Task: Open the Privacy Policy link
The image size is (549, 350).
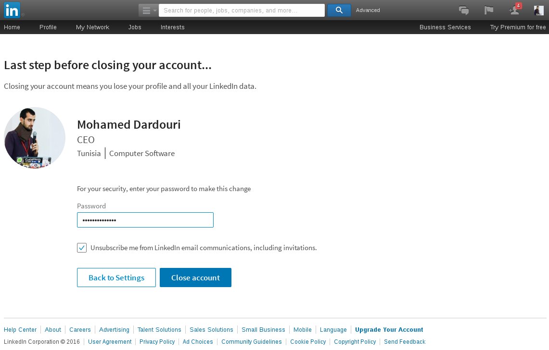Action: point(157,342)
